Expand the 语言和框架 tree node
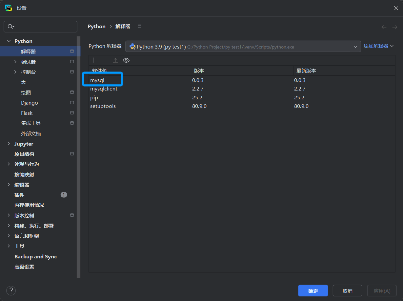Viewport: 403px width, 301px height. point(9,236)
